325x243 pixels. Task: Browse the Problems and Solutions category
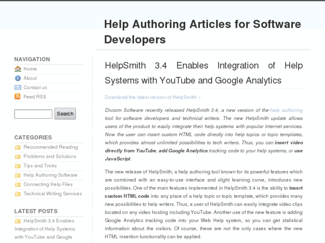click(50, 157)
